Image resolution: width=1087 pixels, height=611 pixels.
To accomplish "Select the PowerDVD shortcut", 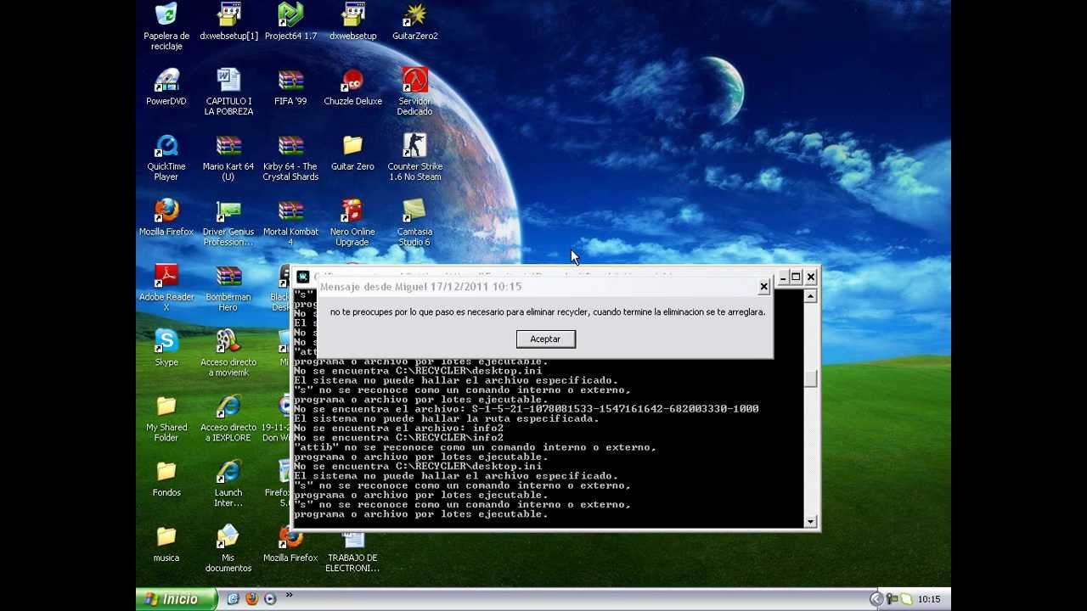I will tap(166, 87).
